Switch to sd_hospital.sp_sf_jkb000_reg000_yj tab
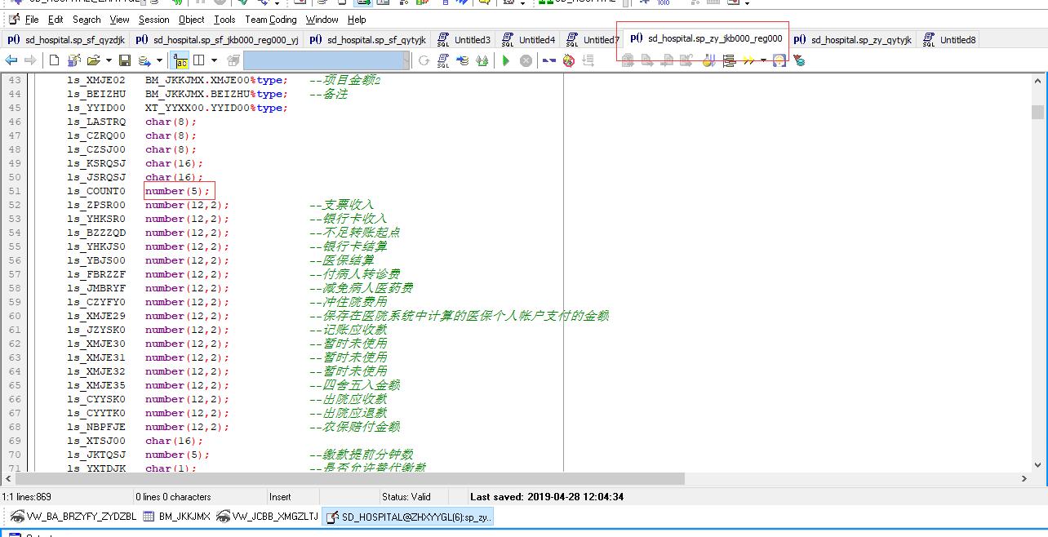 click(x=217, y=39)
